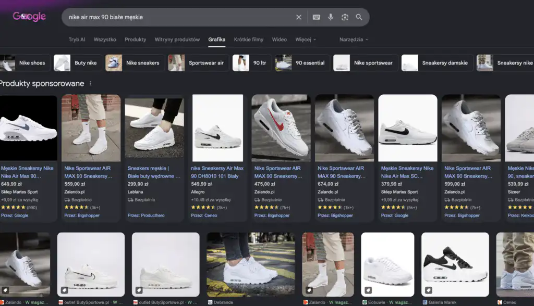Select the Sportswear air filter chip
Image resolution: width=534 pixels, height=306 pixels.
[199, 63]
